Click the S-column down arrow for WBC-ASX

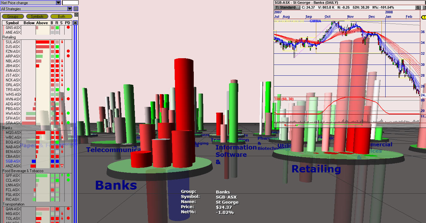tap(62, 137)
